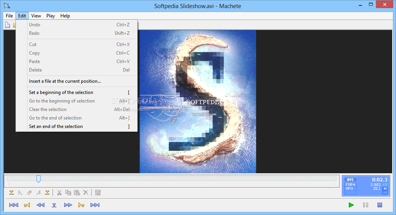Click the floppy disk Save icon
Screen dimensions: 396x215
point(98,193)
